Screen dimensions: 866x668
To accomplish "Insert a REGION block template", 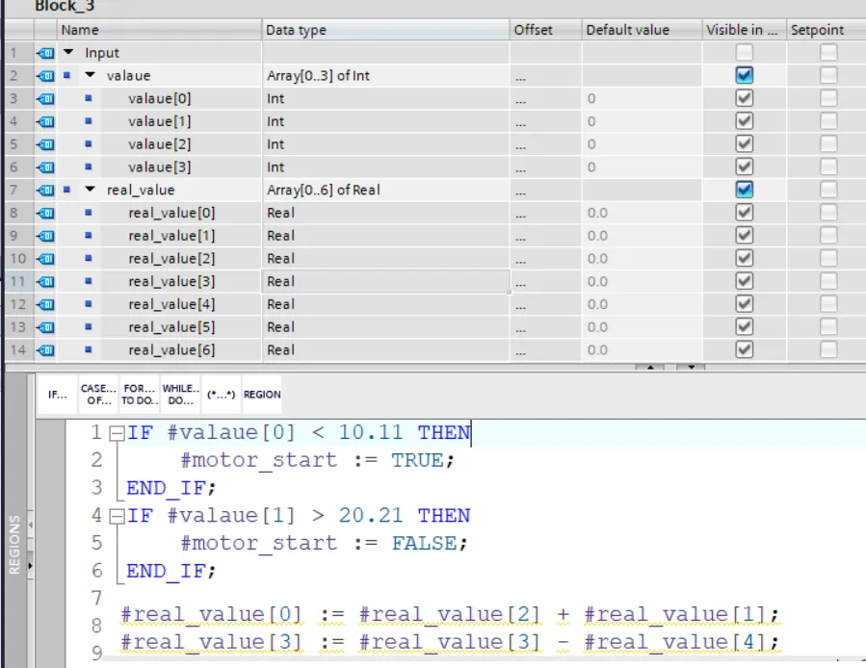I will coord(262,395).
